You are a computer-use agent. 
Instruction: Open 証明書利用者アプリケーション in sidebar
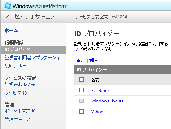[x=34, y=57]
